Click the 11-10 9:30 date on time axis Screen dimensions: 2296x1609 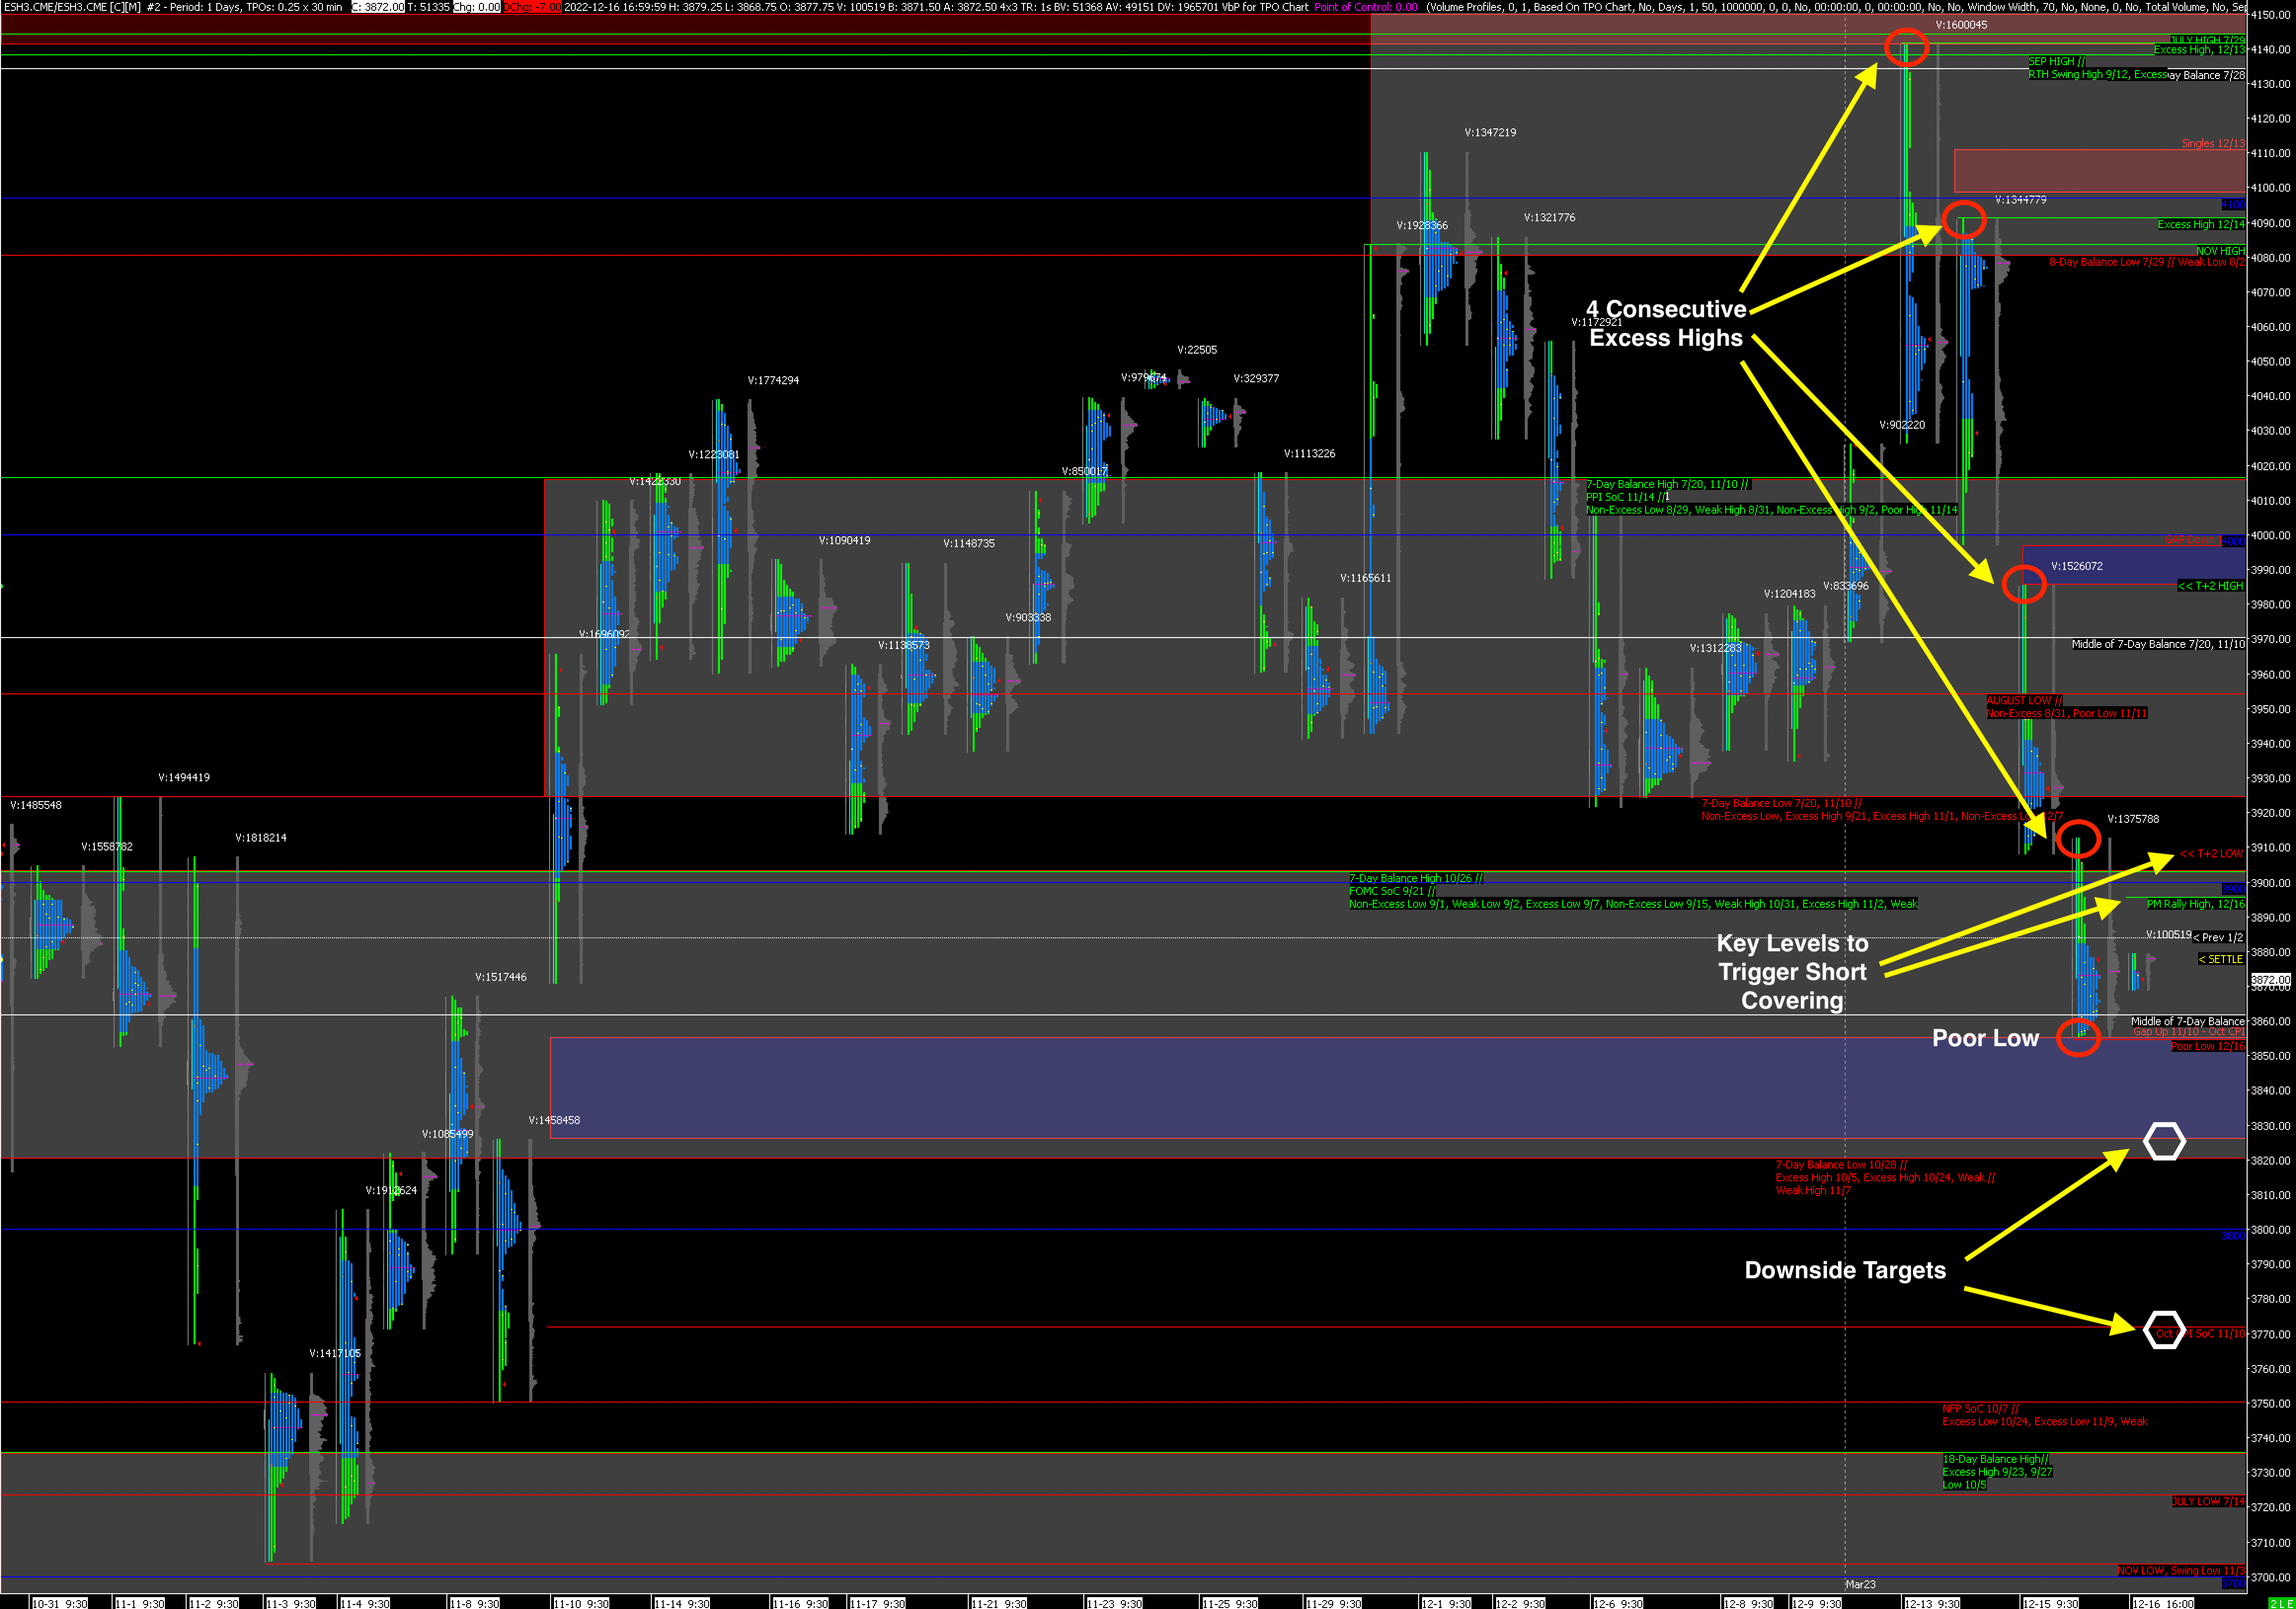581,1603
